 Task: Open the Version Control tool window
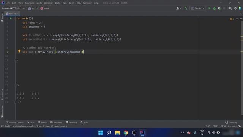pyautogui.click(x=15, y=123)
